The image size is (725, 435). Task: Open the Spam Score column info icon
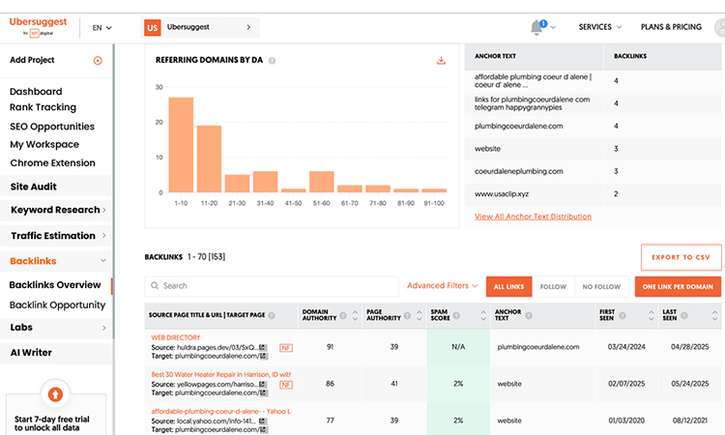(x=456, y=315)
